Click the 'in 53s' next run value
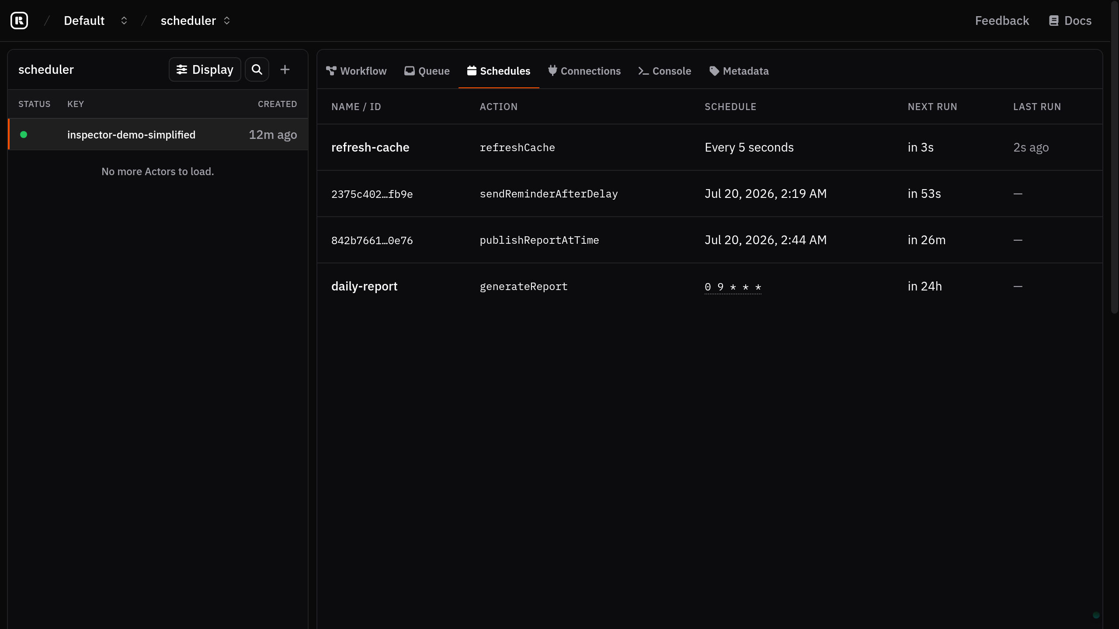This screenshot has height=629, width=1119. (924, 194)
